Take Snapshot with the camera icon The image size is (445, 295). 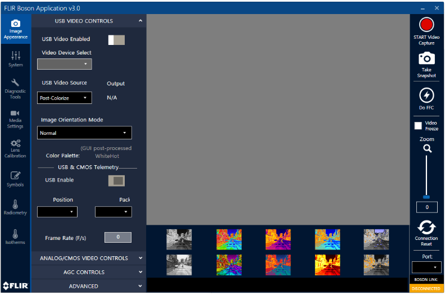click(x=426, y=58)
